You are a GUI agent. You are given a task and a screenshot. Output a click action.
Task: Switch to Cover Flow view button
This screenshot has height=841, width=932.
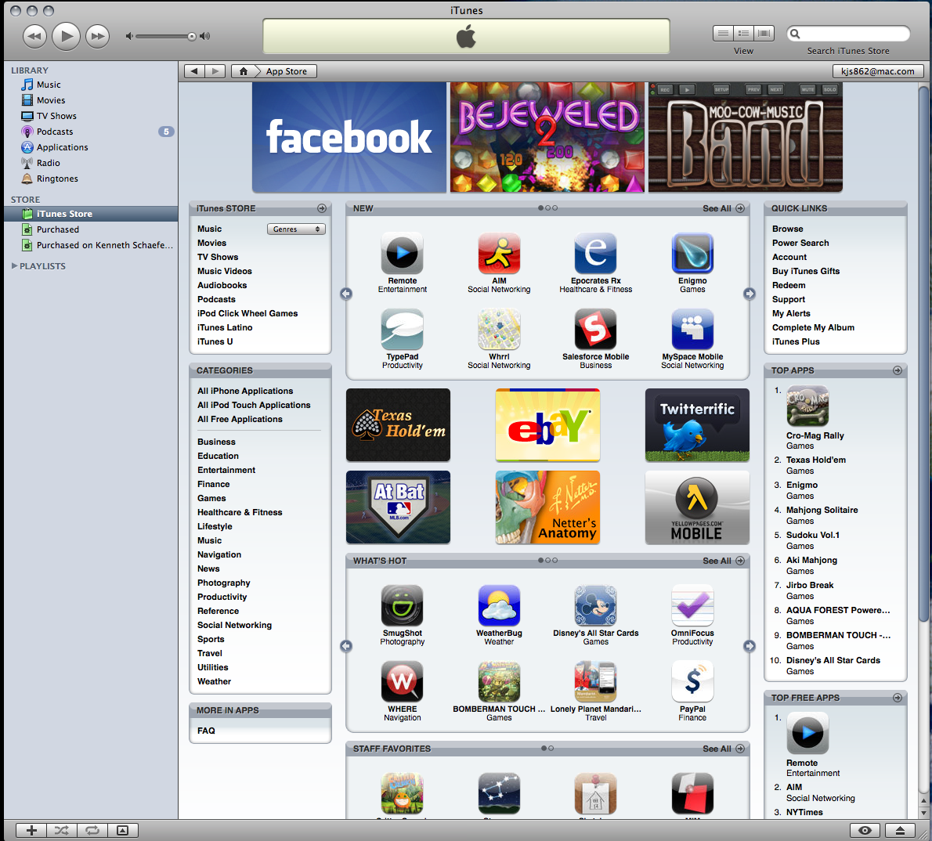tap(764, 34)
